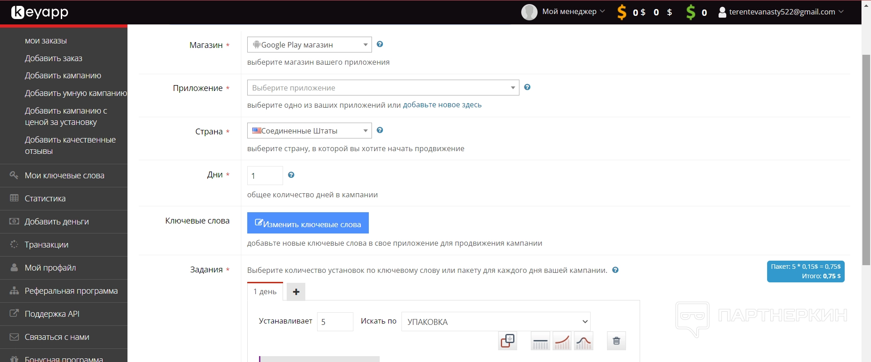Delete the task using the trash icon
871x362 pixels.
[x=617, y=341]
